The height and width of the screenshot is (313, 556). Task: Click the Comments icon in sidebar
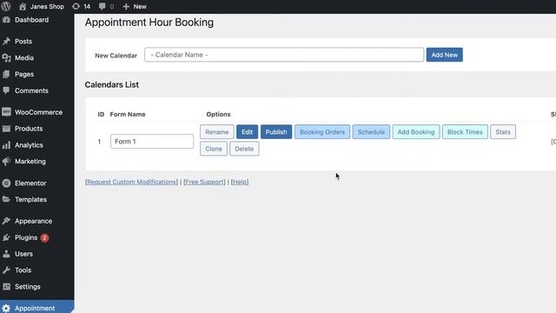pos(6,90)
